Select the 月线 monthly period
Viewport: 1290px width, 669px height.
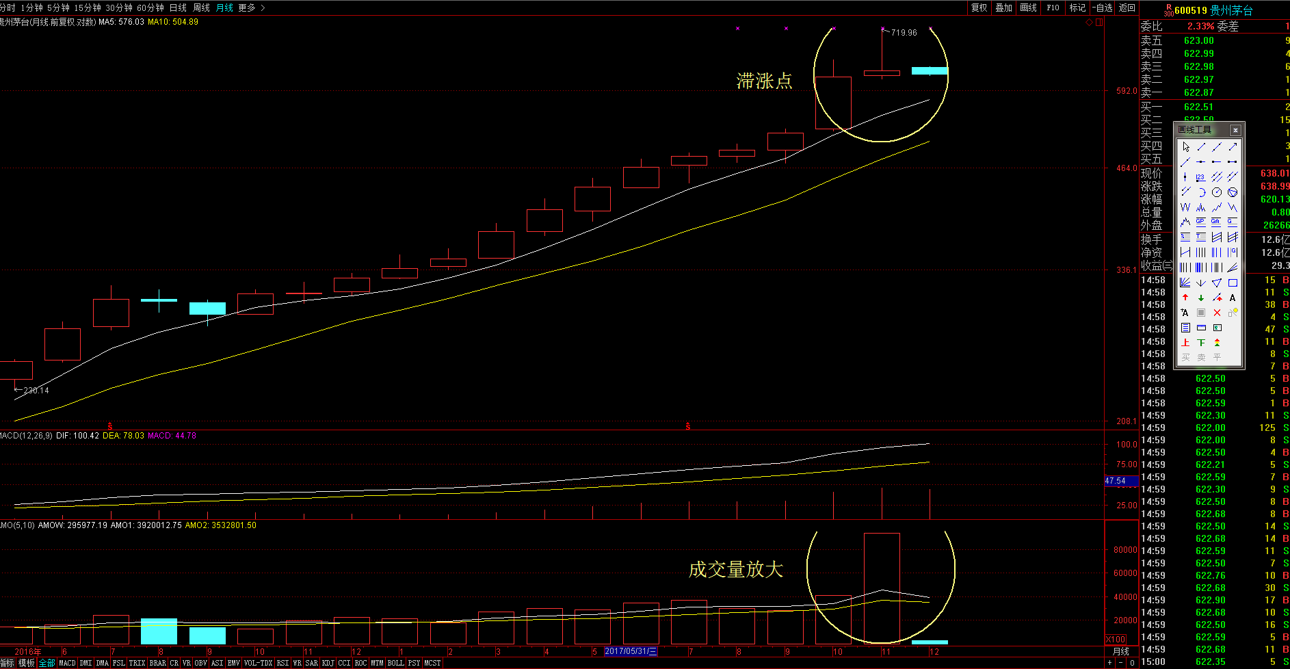224,8
